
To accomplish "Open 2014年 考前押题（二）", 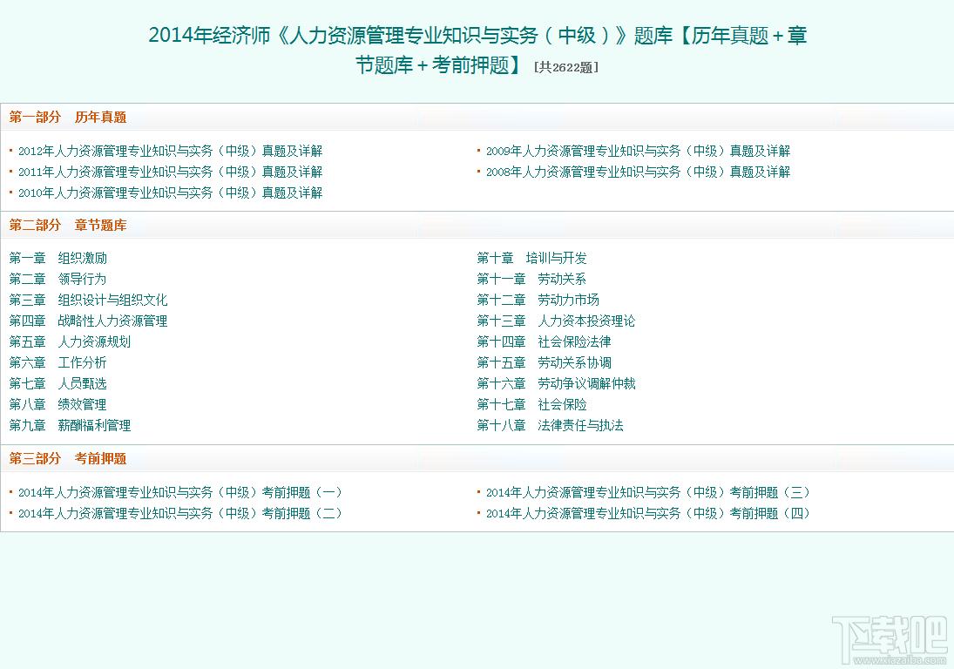I will pos(180,513).
